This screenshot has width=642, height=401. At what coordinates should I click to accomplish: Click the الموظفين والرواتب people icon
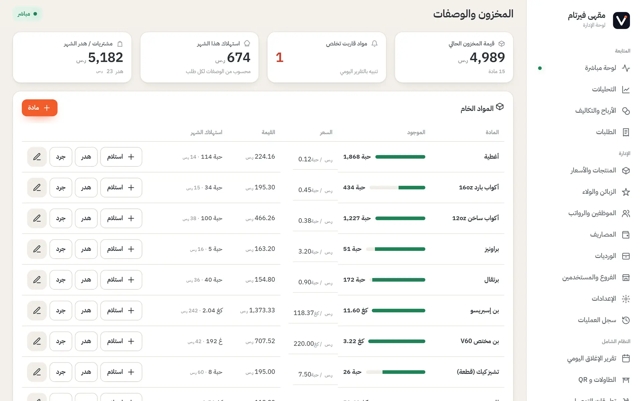coord(626,213)
